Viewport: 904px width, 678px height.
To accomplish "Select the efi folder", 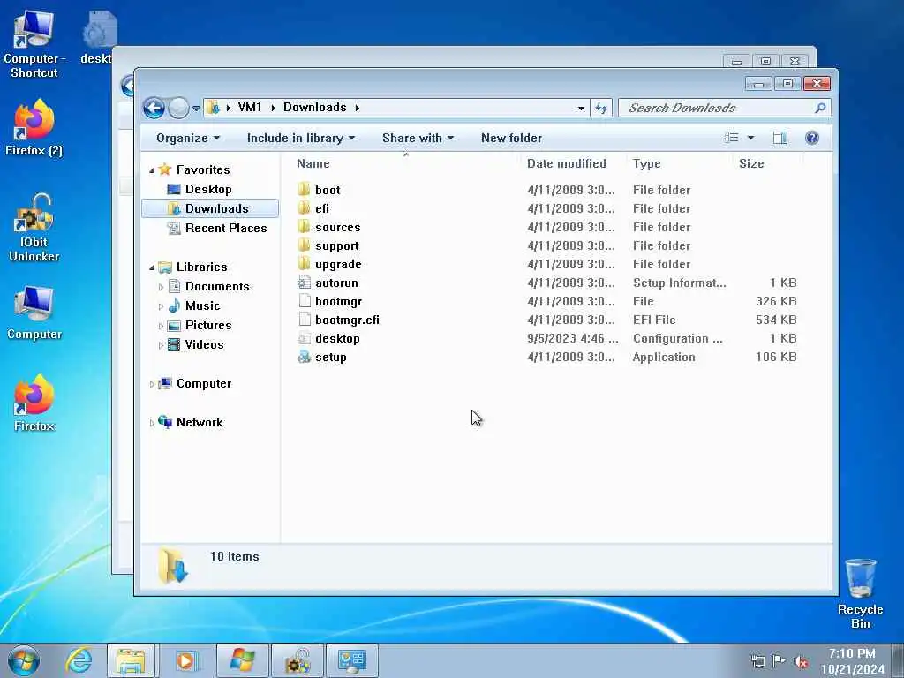I will point(321,208).
